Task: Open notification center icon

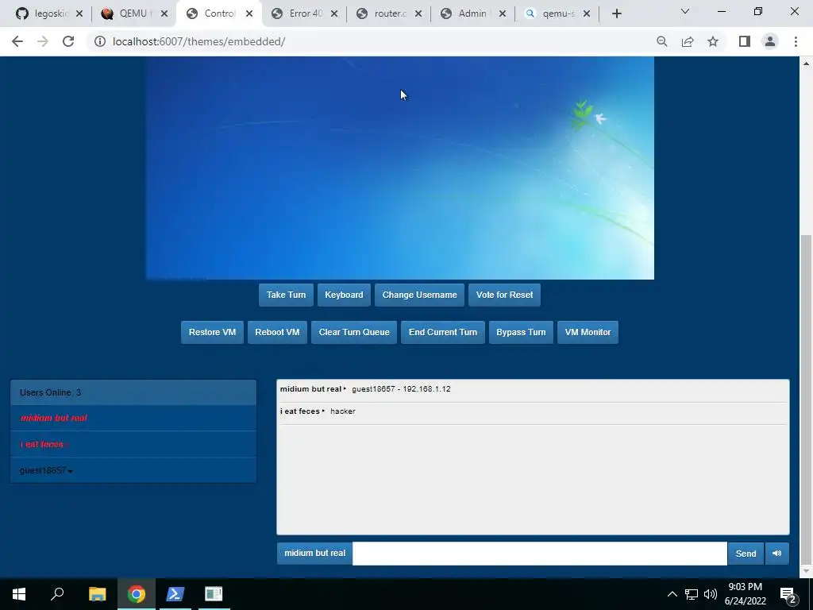Action: [788, 594]
